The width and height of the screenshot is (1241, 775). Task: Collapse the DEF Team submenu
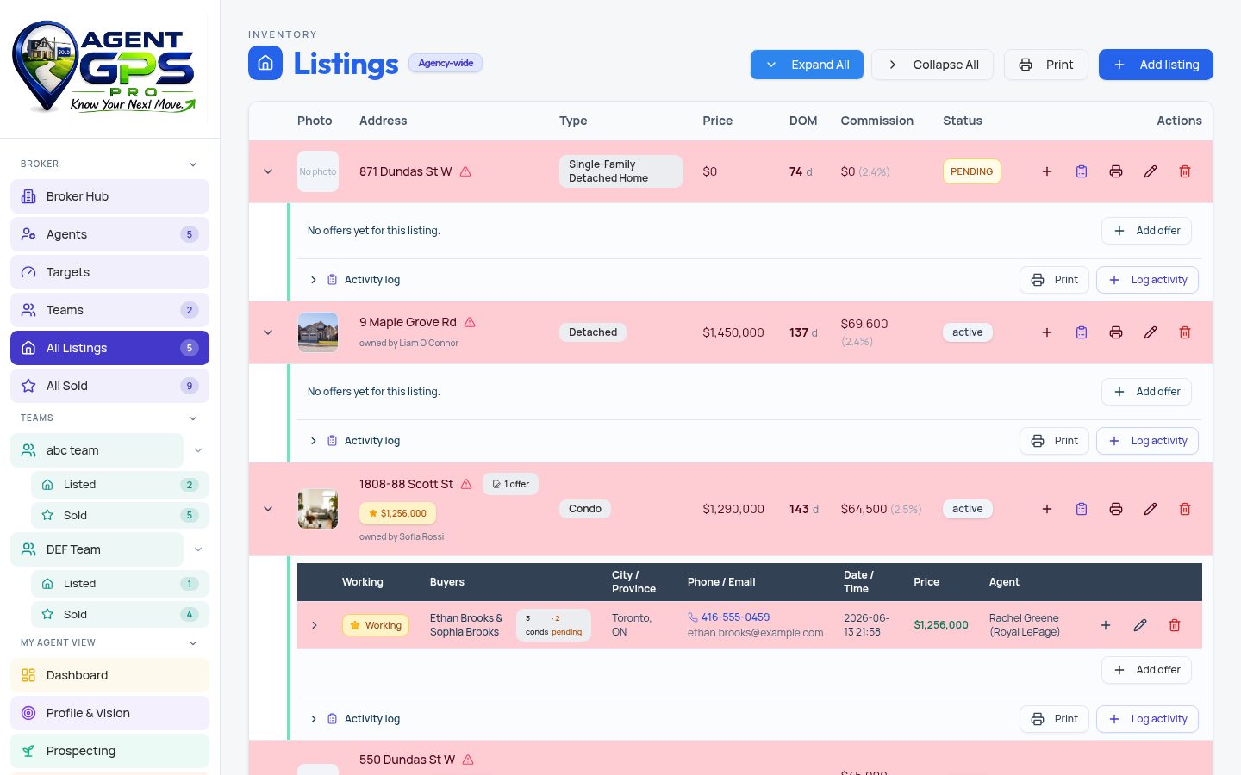pyautogui.click(x=198, y=549)
